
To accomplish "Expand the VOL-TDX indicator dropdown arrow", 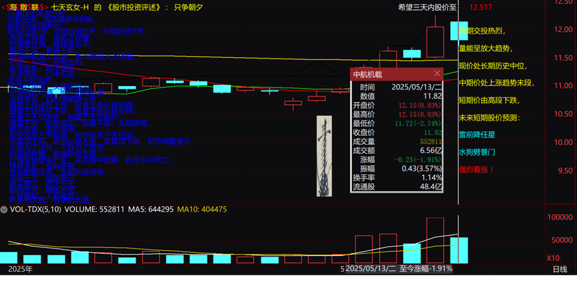I will [4, 209].
